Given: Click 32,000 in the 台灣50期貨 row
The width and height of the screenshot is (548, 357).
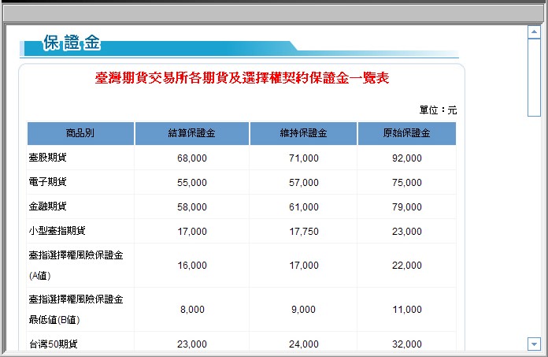Looking at the screenshot, I should click(407, 344).
